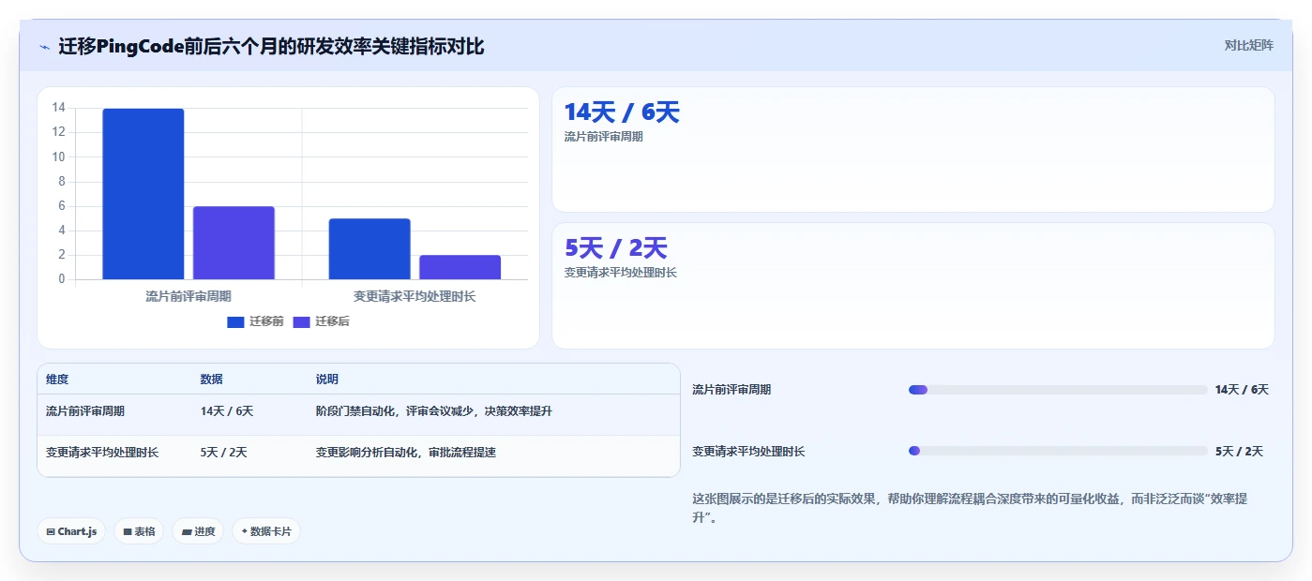The width and height of the screenshot is (1312, 581).
Task: Click the 14天 / 6天 data card value
Action: click(x=622, y=112)
